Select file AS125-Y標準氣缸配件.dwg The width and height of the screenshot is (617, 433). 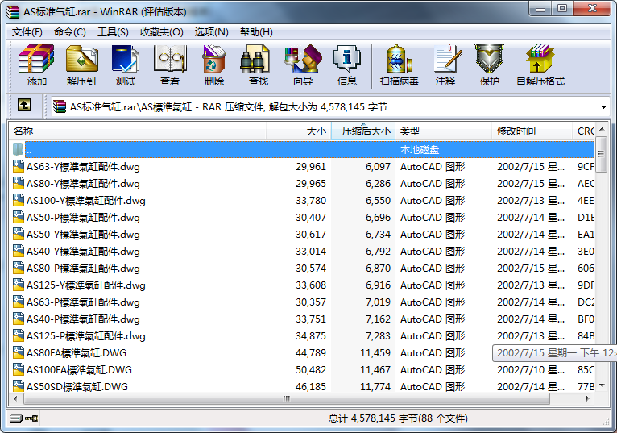[85, 285]
